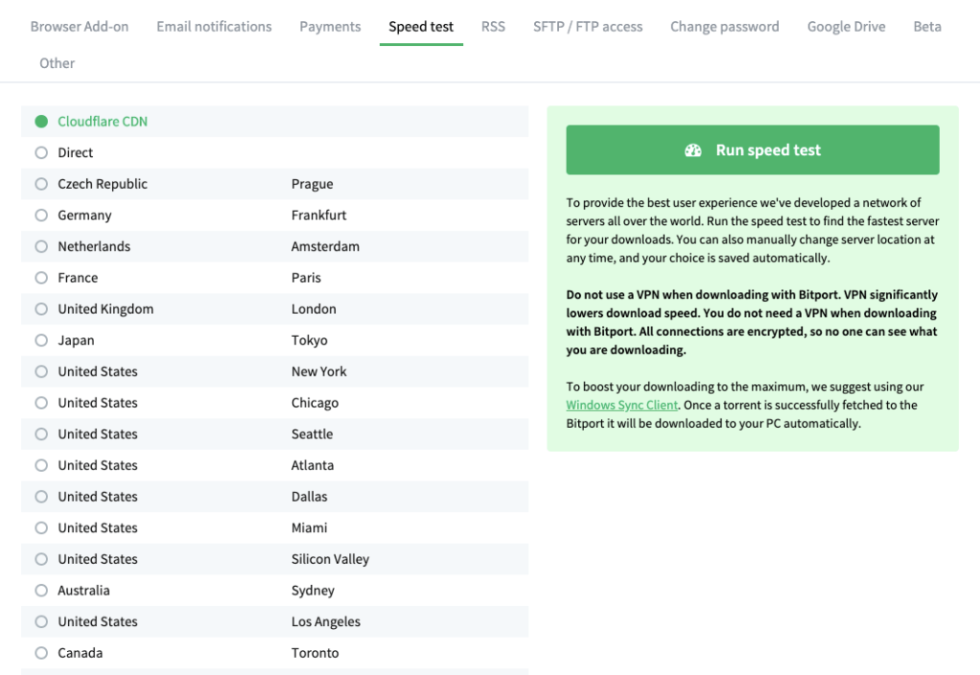Open the SFTP / FTP access tab
Screen dimensions: 980x675
[x=588, y=26]
